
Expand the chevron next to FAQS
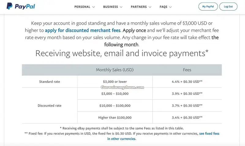tap(171, 7)
